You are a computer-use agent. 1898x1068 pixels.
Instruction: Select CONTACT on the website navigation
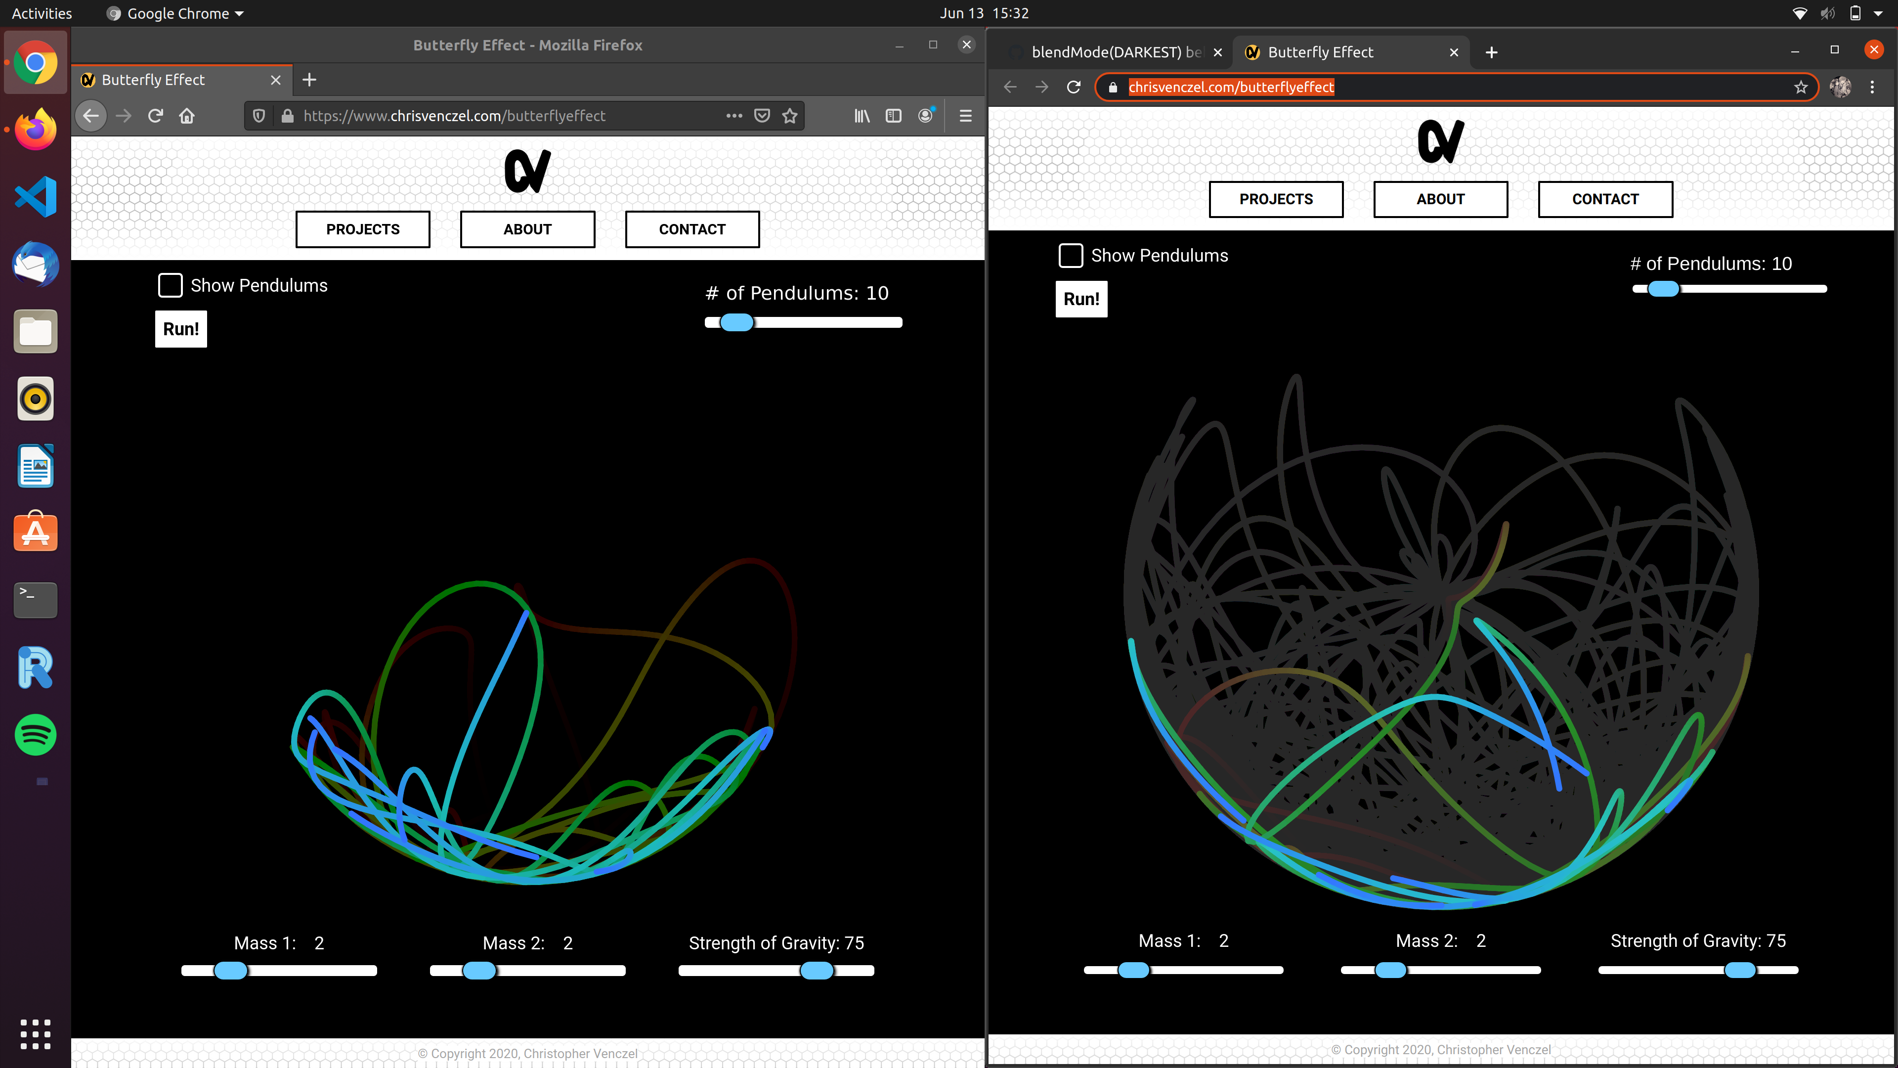[691, 229]
